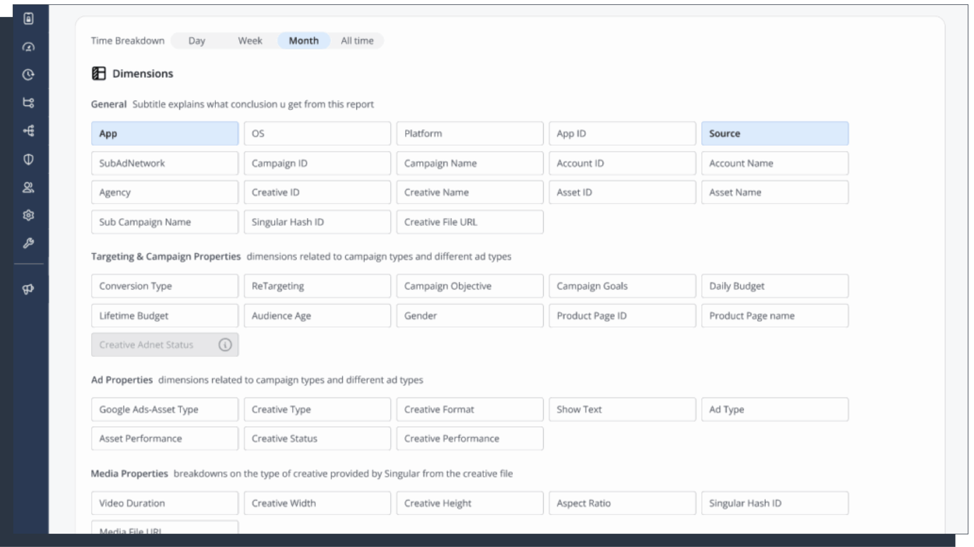Open the data connector tree icon in sidebar
974x547 pixels.
coord(29,131)
